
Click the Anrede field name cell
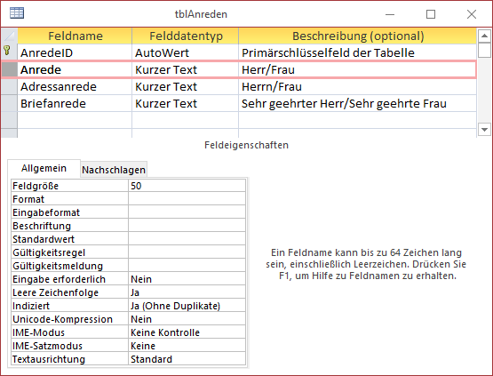click(x=75, y=69)
